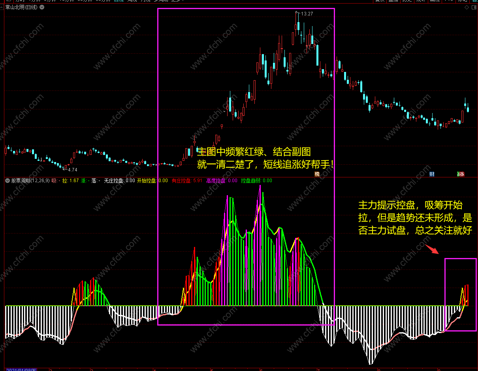The width and height of the screenshot is (478, 371).
Task: Select the 拉: 1.67 indicator value
Action: click(x=71, y=181)
